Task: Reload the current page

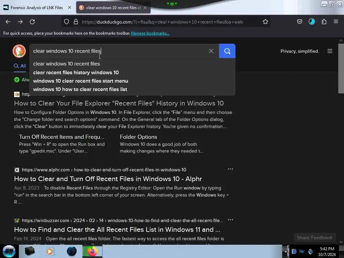Action: [x=32, y=22]
